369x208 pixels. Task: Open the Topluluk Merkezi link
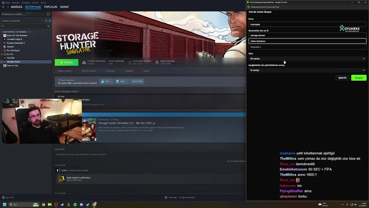pos(89,71)
